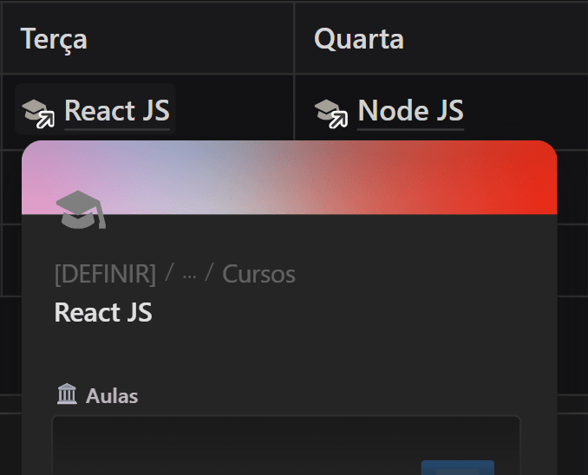Go to the [DEFINIR] breadcrumb page
Screen dimensions: 588x475
point(105,275)
